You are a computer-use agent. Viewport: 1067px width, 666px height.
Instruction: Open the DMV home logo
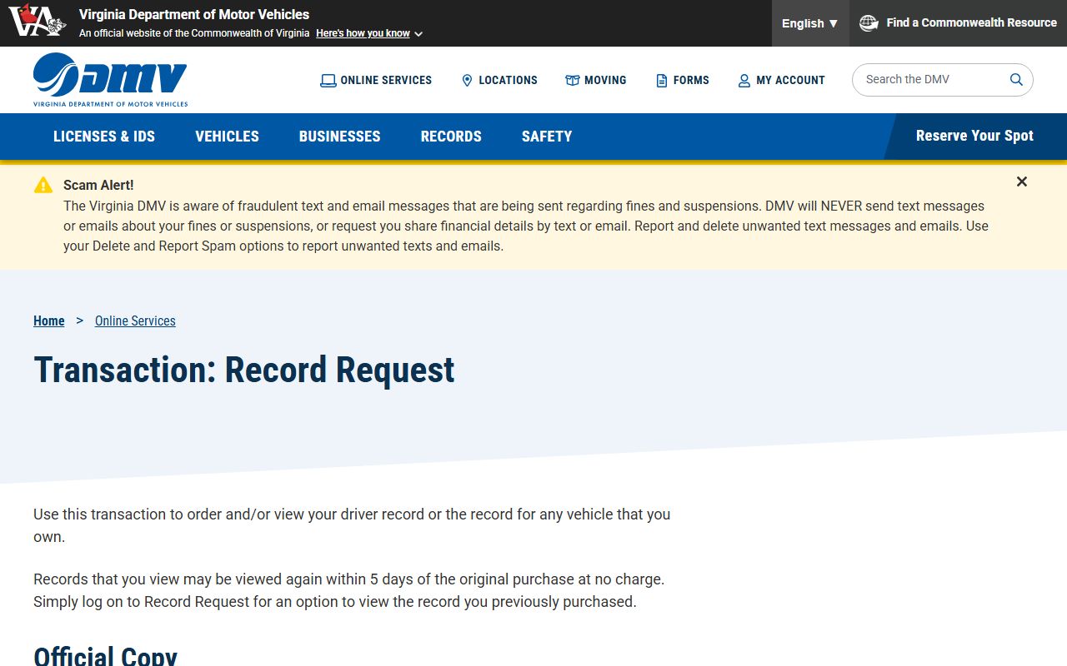click(110, 80)
